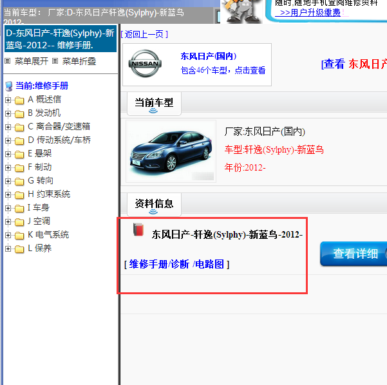Switch to the 资料信息 tab
Screen dimensions: 387x385
[155, 205]
